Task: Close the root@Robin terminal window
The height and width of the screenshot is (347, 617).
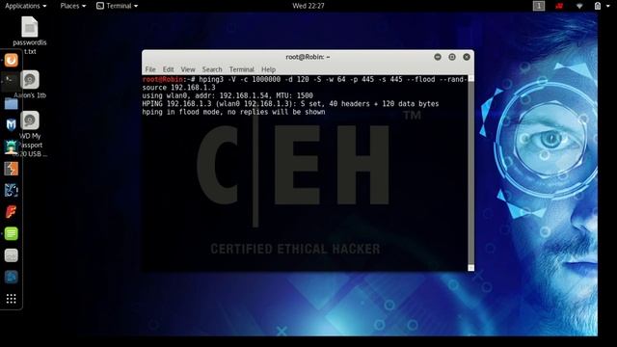Action: click(x=467, y=57)
